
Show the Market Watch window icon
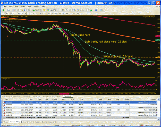pyautogui.click(x=14, y=10)
